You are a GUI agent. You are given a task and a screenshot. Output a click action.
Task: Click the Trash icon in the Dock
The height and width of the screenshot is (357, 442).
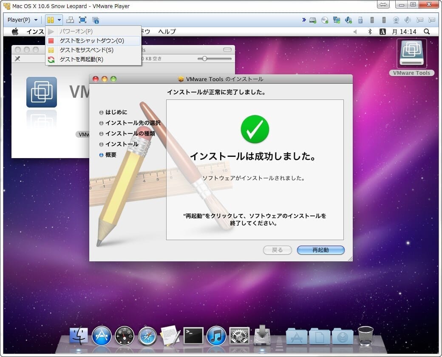[x=365, y=336]
